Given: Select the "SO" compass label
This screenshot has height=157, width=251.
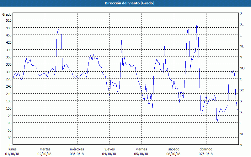Looking at the screenshot, I should coord(242,90).
